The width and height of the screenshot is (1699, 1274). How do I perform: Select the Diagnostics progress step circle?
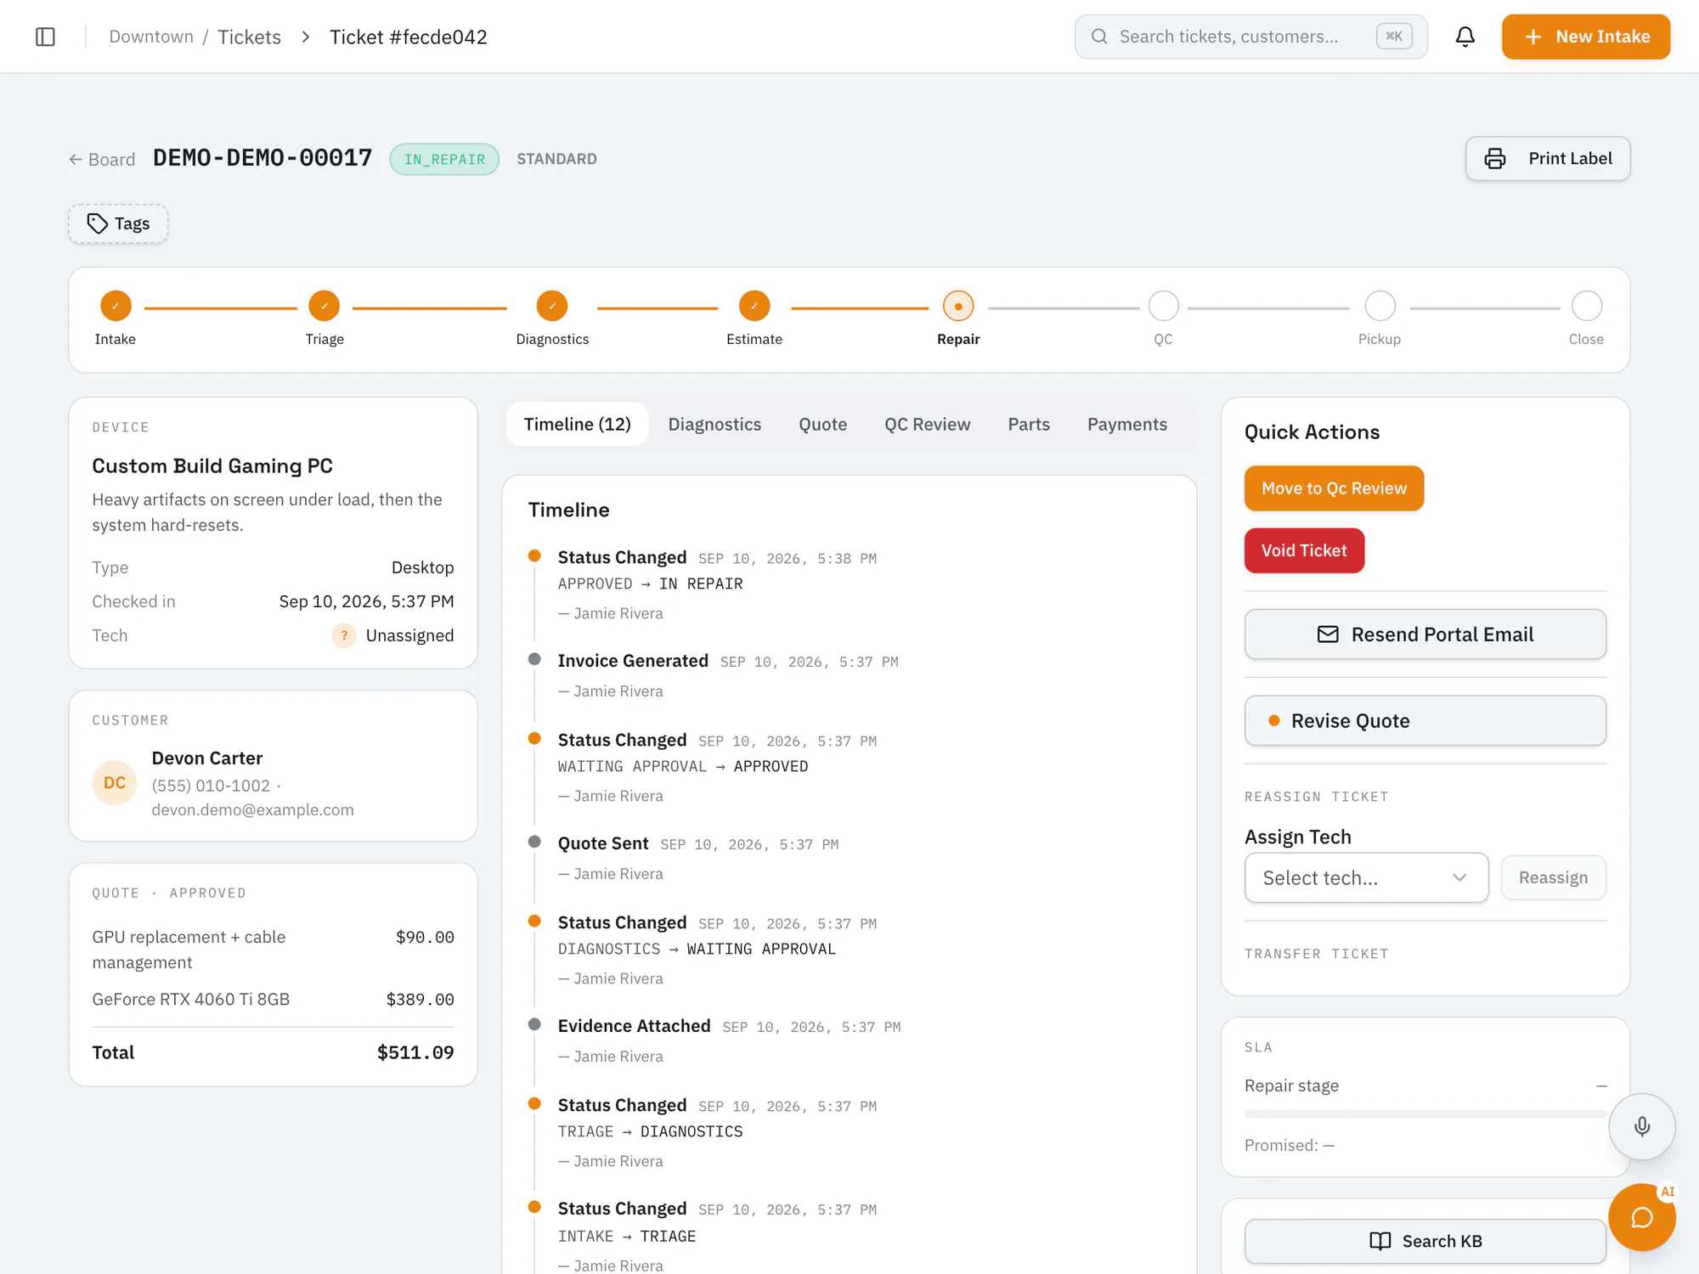[552, 306]
